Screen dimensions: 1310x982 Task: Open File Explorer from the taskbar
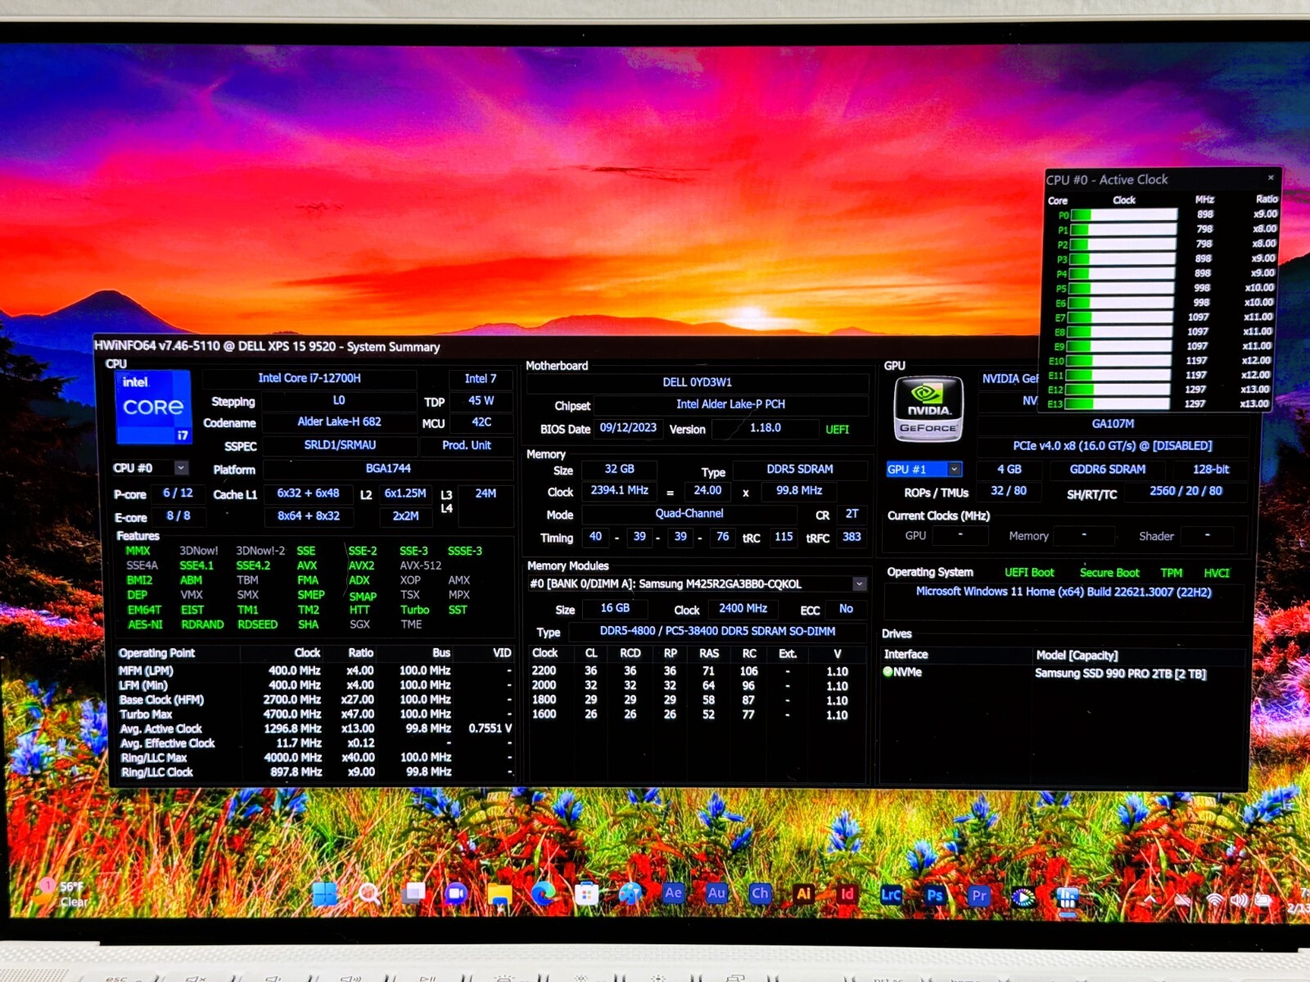(x=500, y=894)
